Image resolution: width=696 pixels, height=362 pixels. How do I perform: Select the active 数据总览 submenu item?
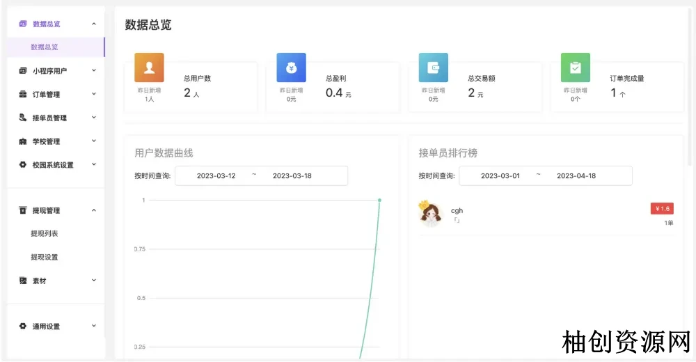45,47
